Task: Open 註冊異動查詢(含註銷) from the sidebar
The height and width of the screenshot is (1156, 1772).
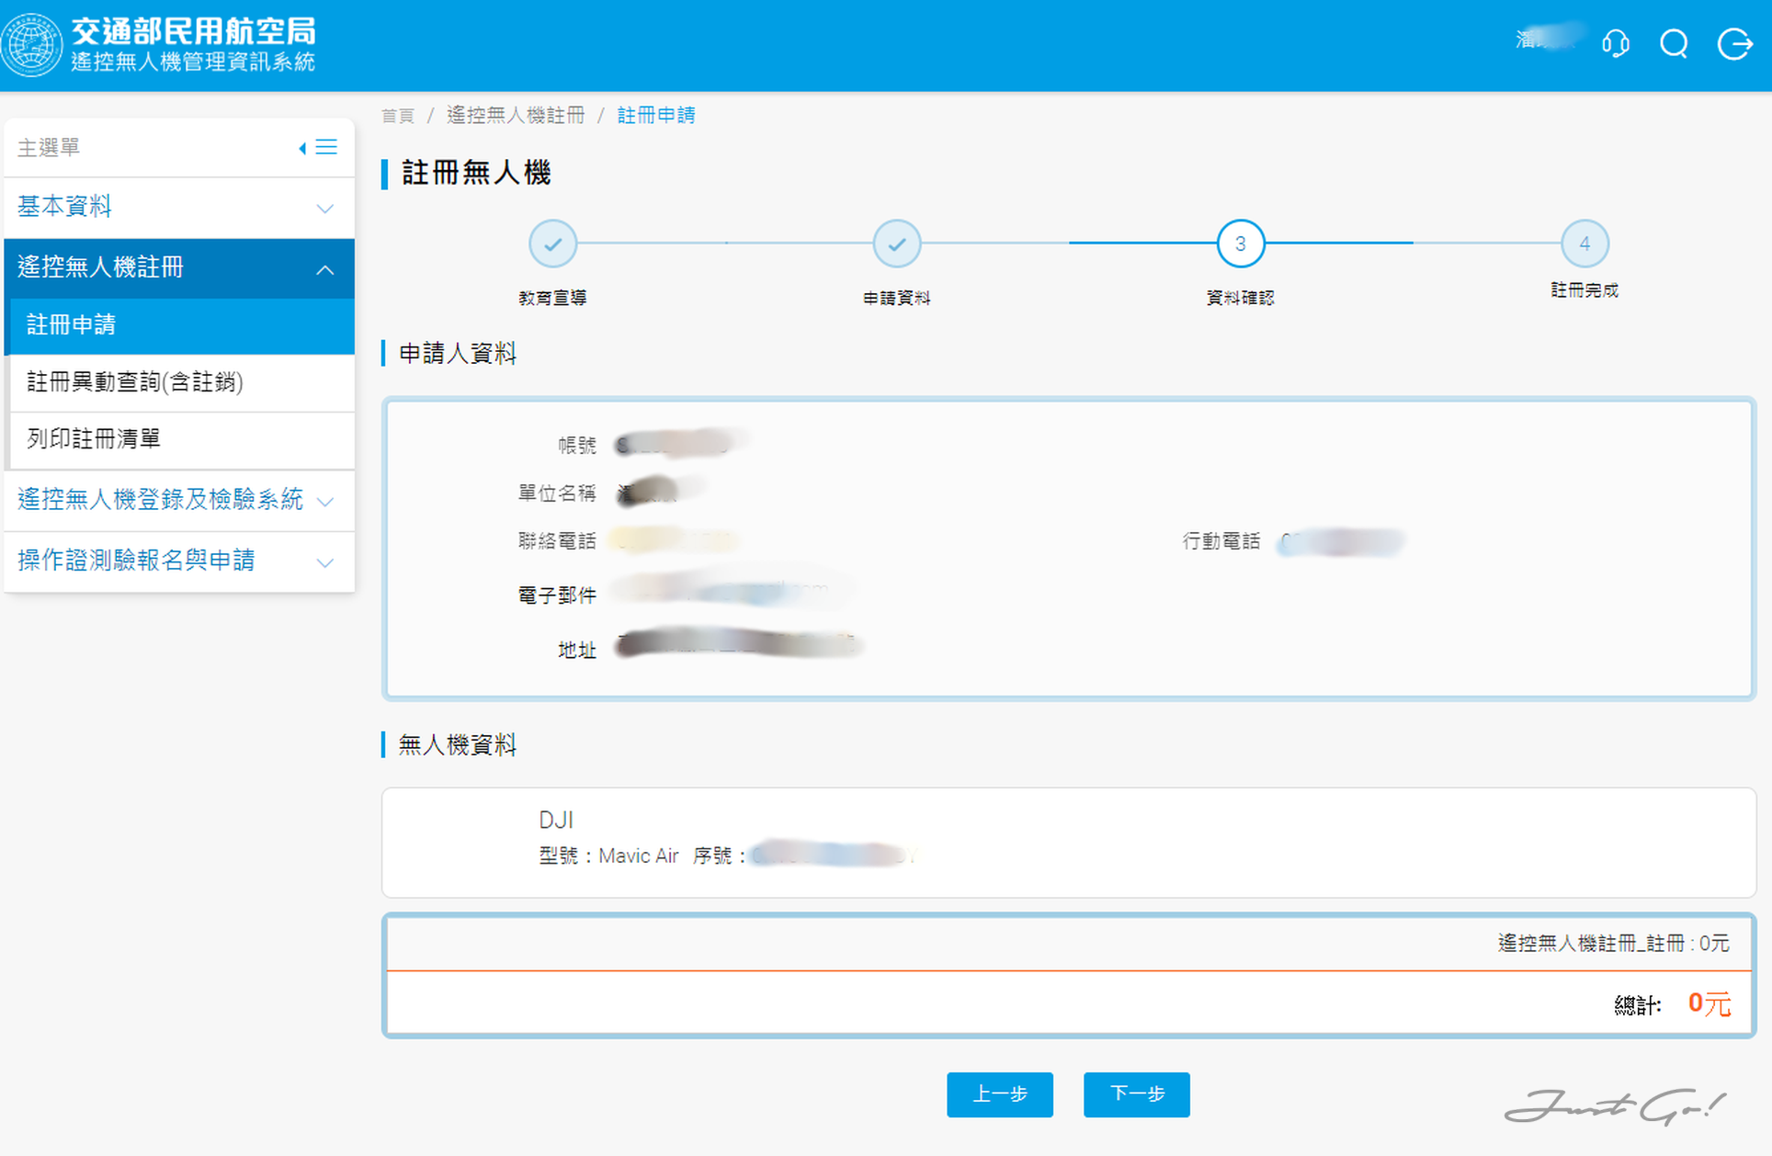Action: [135, 383]
